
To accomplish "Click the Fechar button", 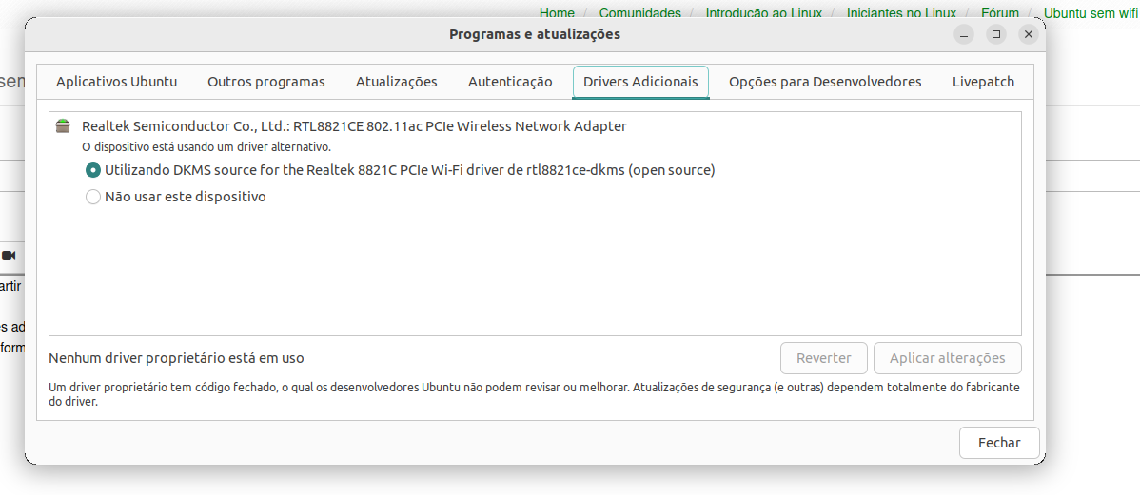I will pos(999,443).
